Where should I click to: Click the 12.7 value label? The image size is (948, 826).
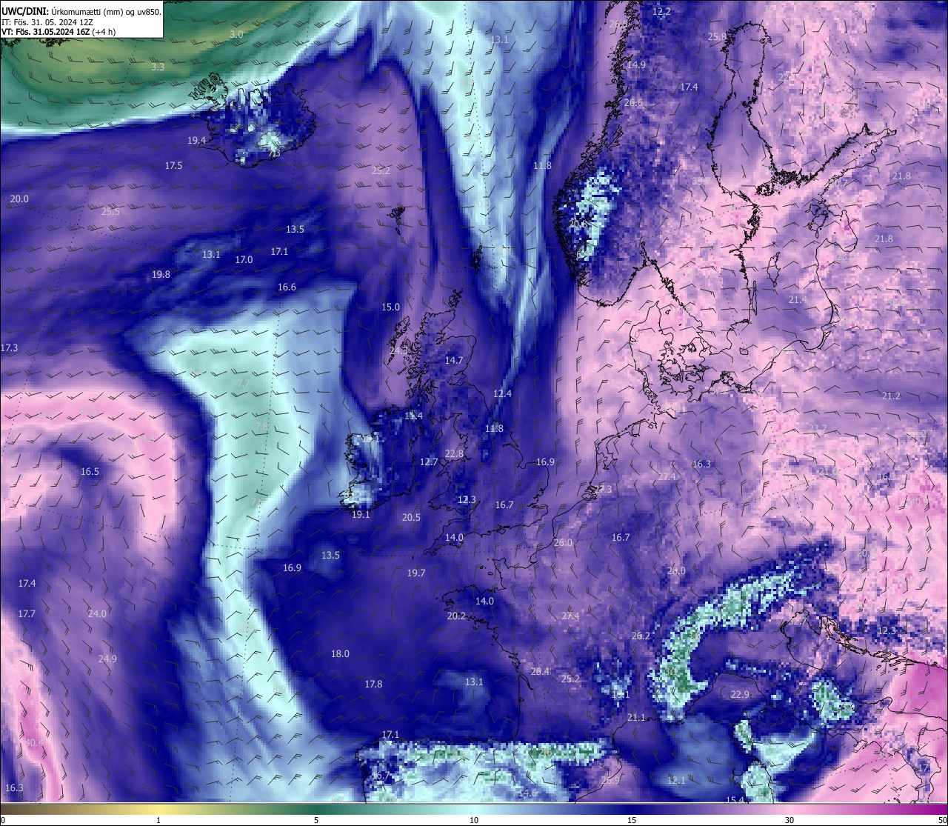(429, 462)
